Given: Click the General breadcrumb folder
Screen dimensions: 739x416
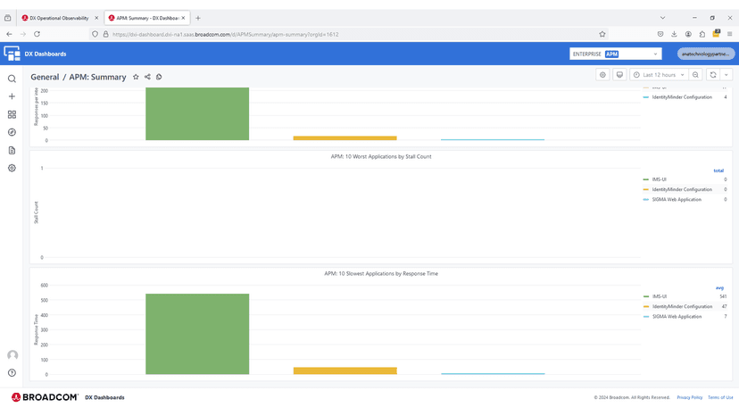Looking at the screenshot, I should (45, 78).
